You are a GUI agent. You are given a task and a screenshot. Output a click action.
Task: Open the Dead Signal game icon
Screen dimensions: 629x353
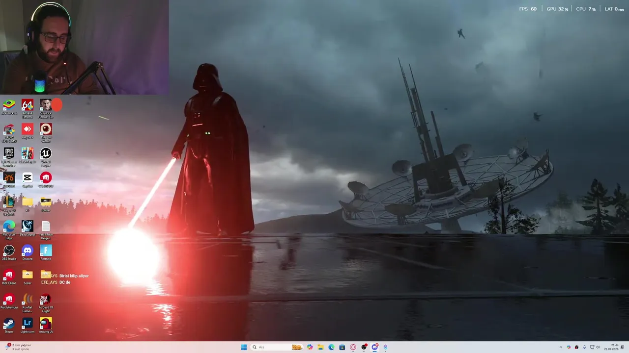pos(28,228)
